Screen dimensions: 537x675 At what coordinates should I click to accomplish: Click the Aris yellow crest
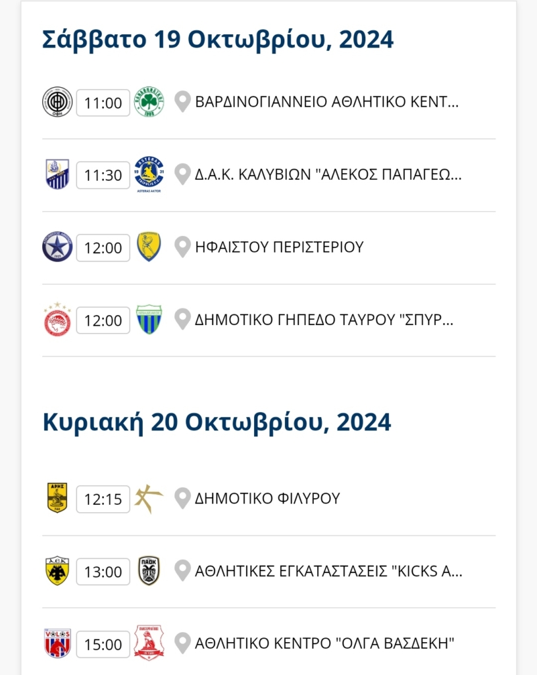point(57,498)
